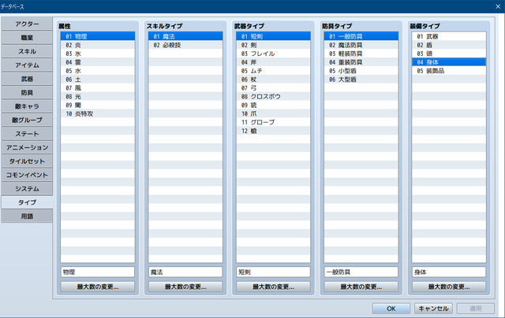Select weapon type 06 杖
The image size is (505, 318).
273,79
